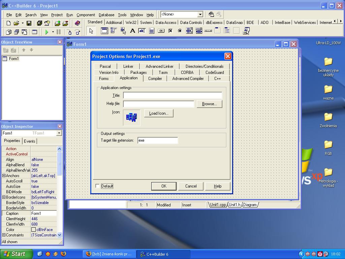Viewport: 345px width, 259px height.
Task: Open the Project menu
Action: click(57, 15)
